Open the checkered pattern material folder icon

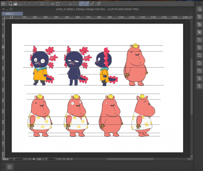pos(199,40)
